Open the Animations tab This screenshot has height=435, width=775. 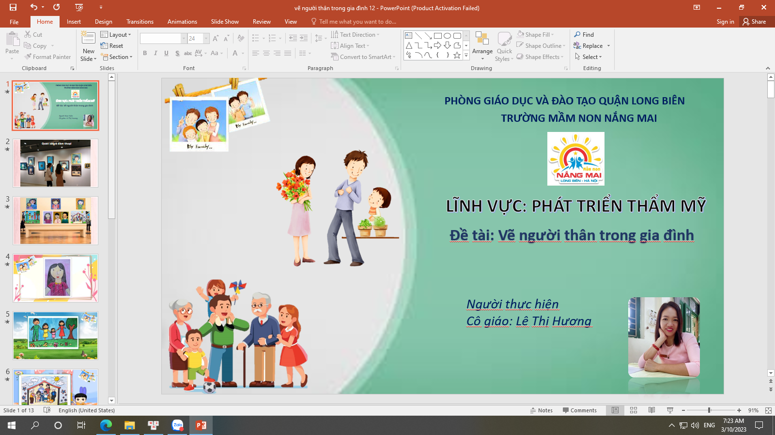(x=182, y=22)
